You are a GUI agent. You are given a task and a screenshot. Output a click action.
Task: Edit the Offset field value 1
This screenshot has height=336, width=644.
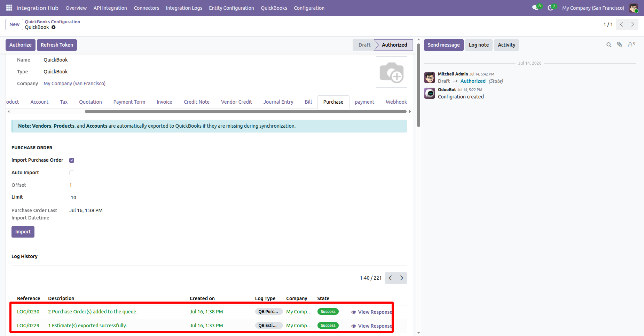tap(71, 185)
